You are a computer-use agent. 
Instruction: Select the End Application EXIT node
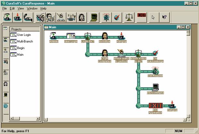pyautogui.click(x=155, y=106)
